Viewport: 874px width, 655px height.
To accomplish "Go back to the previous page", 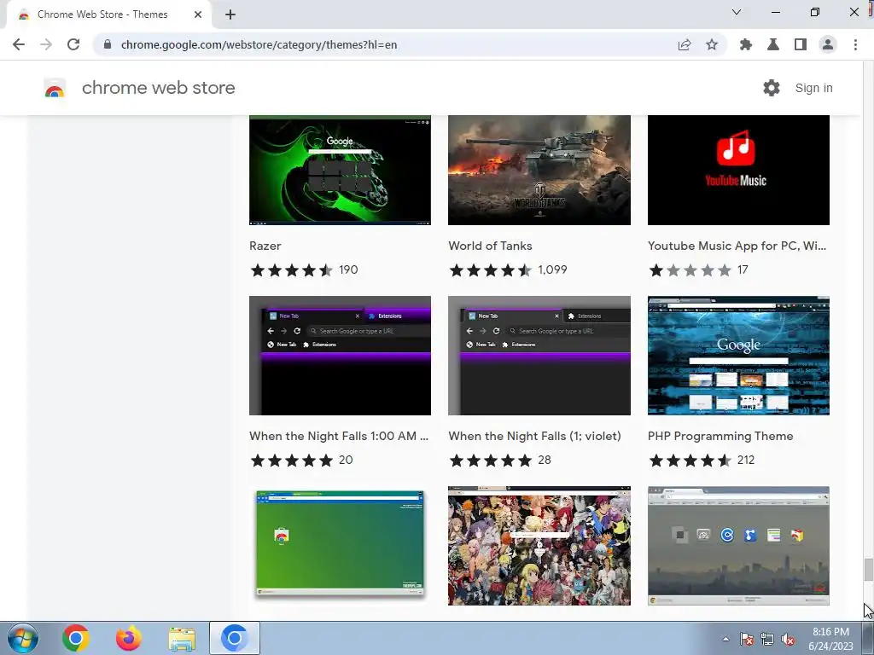I will 19,44.
